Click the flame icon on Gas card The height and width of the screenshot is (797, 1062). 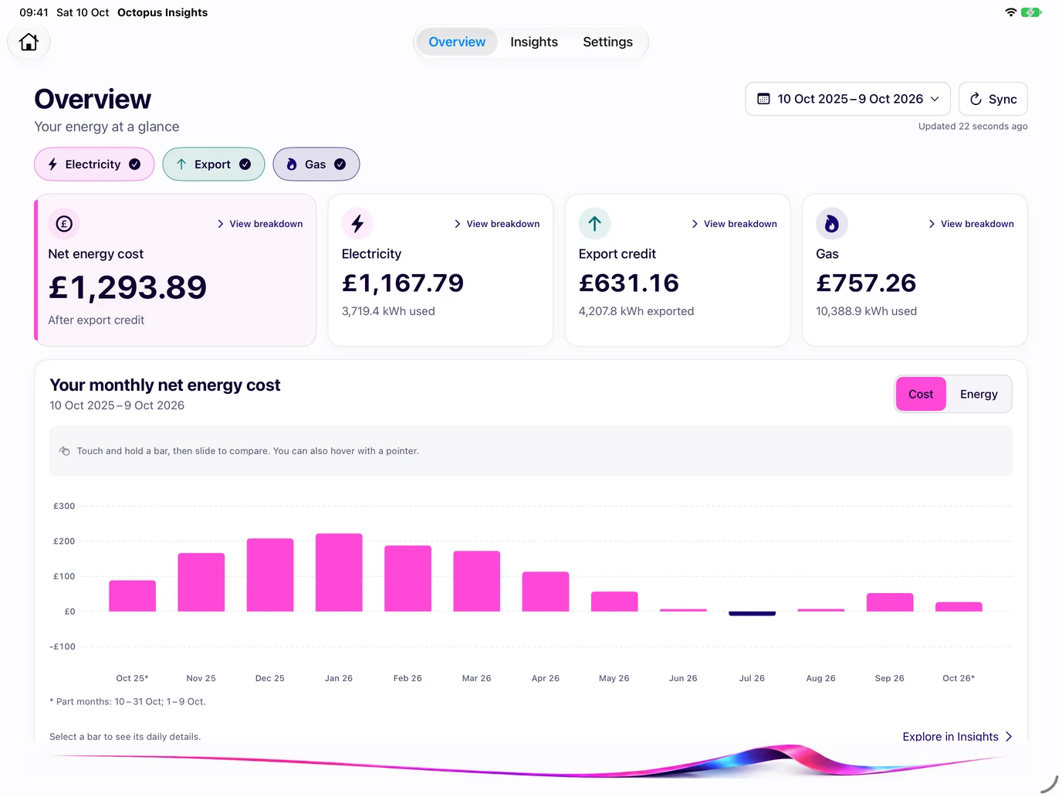[x=832, y=224]
